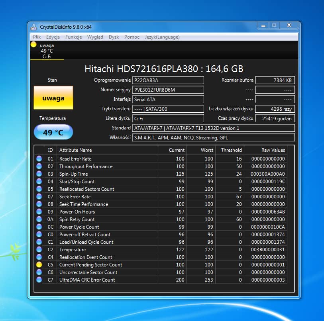Image resolution: width=324 pixels, height=321 pixels.
Task: Click the yellow status icon for Current Pending Sector Count
Action: [x=39, y=264]
